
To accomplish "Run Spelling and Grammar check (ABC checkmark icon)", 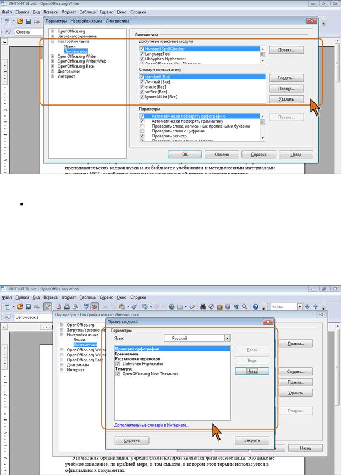I will point(86,307).
